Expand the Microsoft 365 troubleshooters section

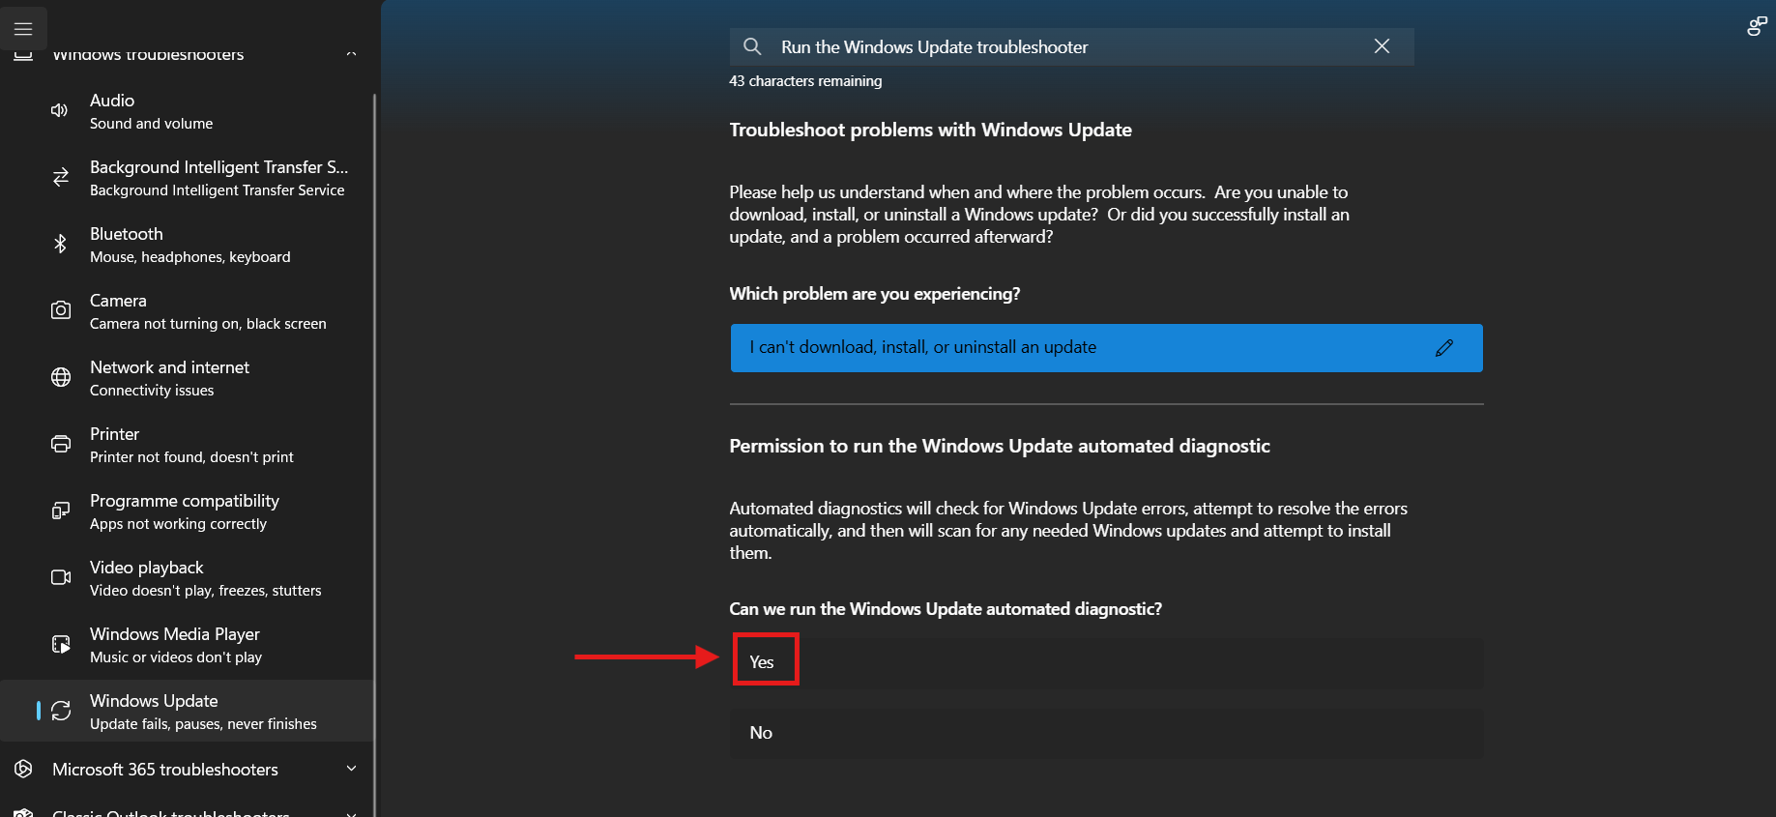(x=351, y=769)
